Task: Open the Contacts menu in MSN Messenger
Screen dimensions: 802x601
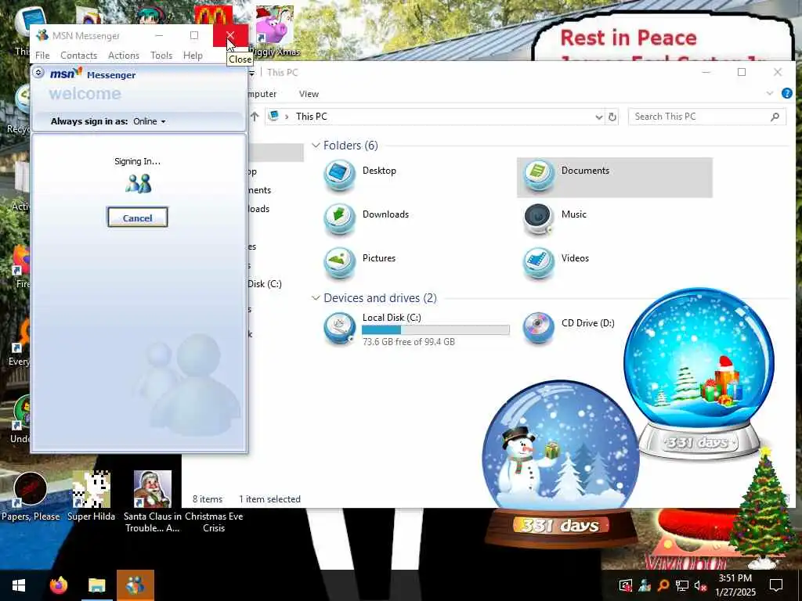Action: tap(79, 56)
